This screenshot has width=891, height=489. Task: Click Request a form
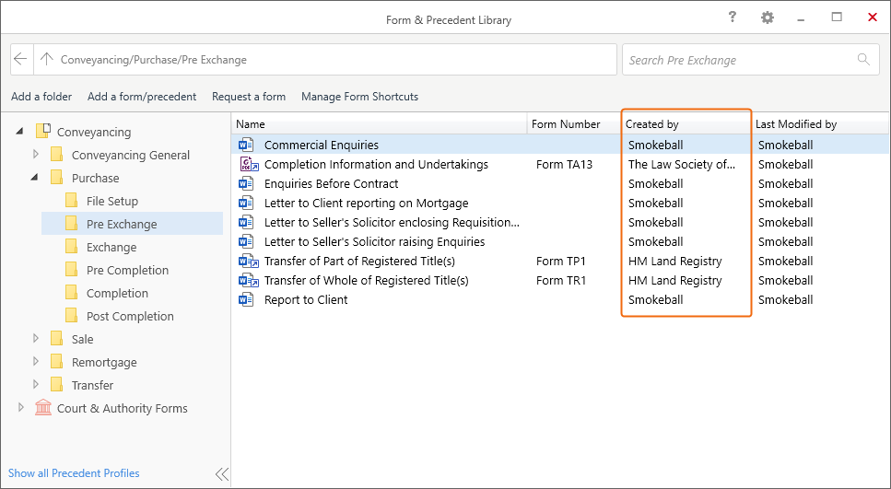(249, 97)
